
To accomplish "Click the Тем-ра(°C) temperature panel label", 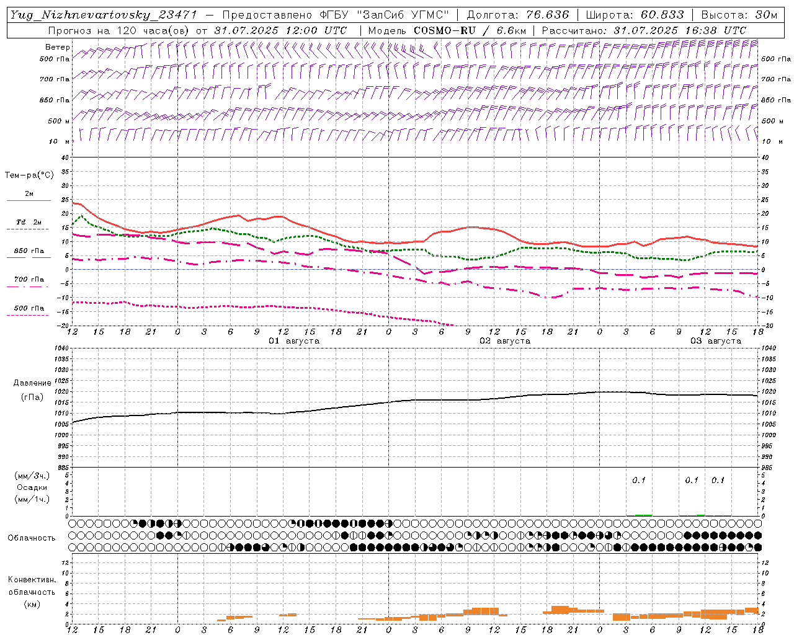I will point(29,175).
